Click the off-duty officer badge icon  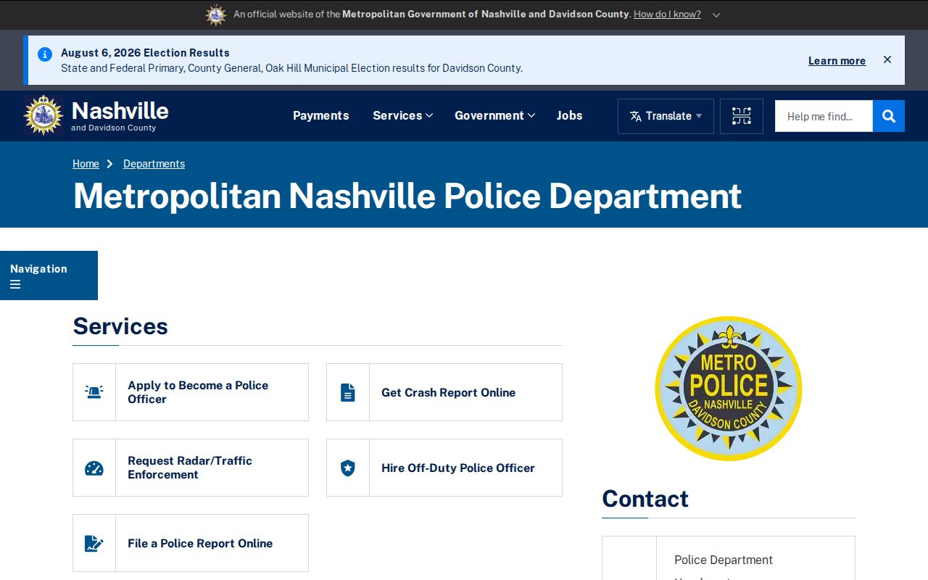point(348,468)
